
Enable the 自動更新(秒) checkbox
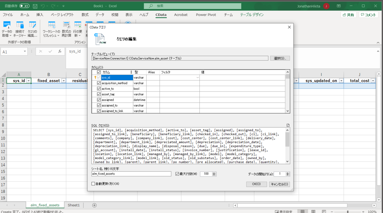[93, 184]
